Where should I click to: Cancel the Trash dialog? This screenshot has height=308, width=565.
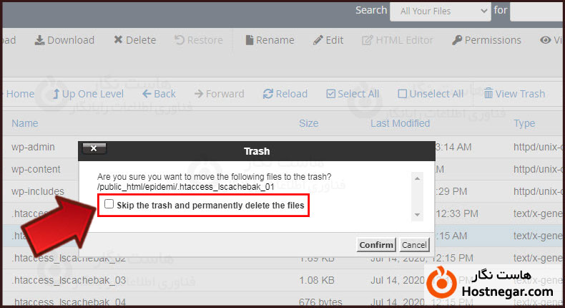(414, 245)
